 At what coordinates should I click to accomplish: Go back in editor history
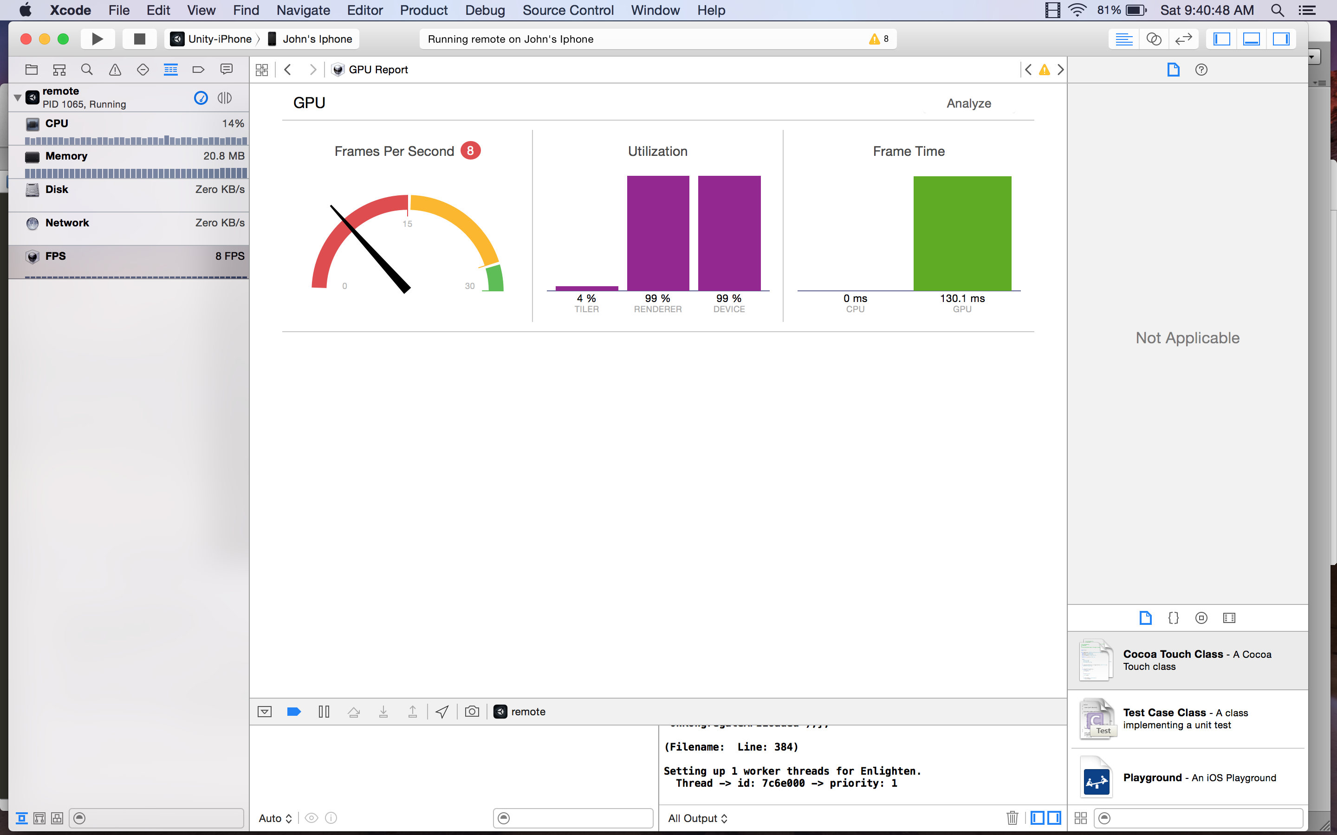coord(288,70)
